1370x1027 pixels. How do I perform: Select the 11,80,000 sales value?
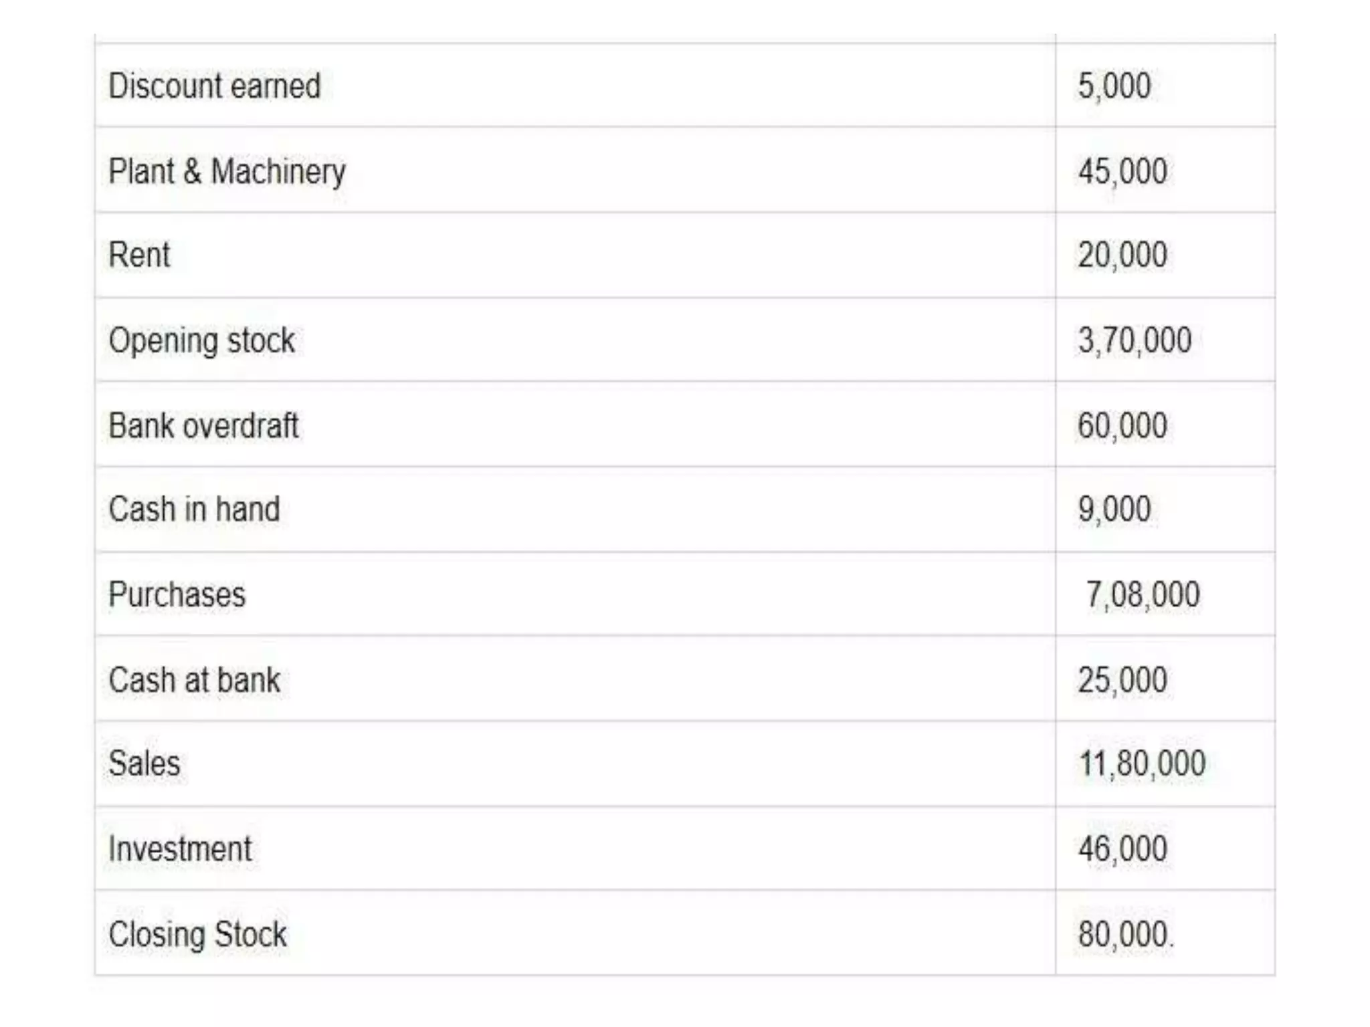click(x=1141, y=764)
